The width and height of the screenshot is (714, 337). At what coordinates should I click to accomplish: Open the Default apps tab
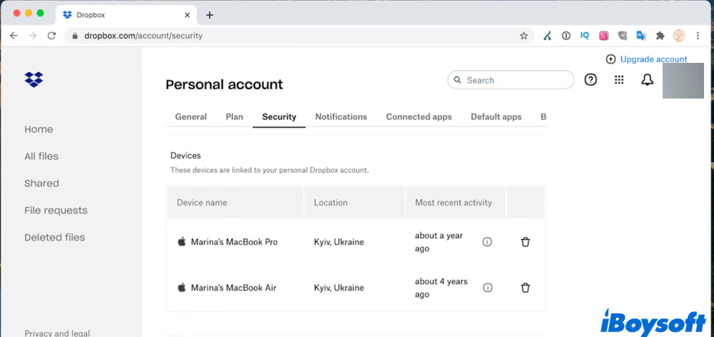[x=496, y=117]
